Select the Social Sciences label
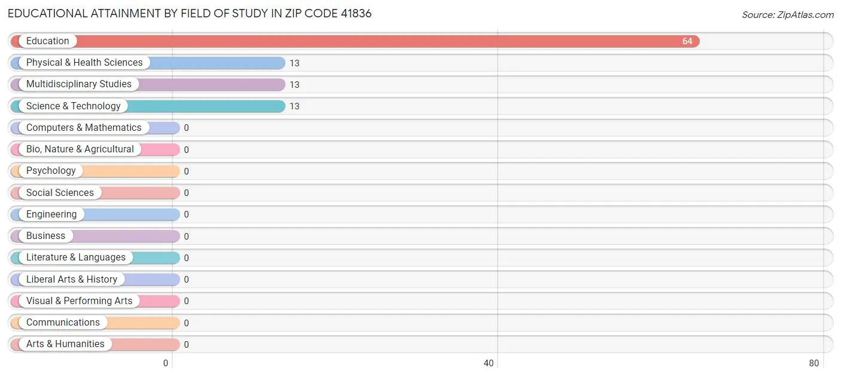841x377 pixels. tap(60, 193)
